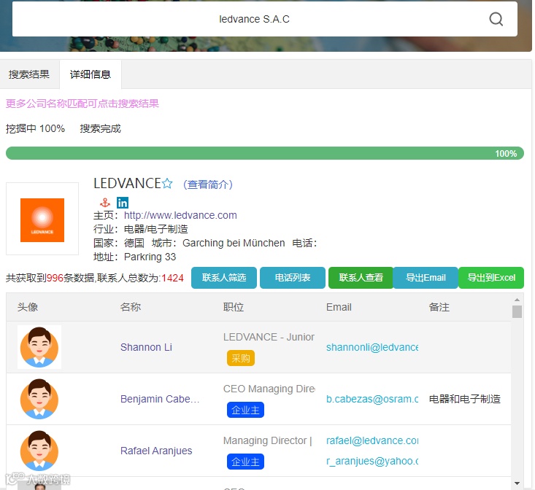Export data with 导出到Excel button
535x490 pixels.
(x=491, y=278)
